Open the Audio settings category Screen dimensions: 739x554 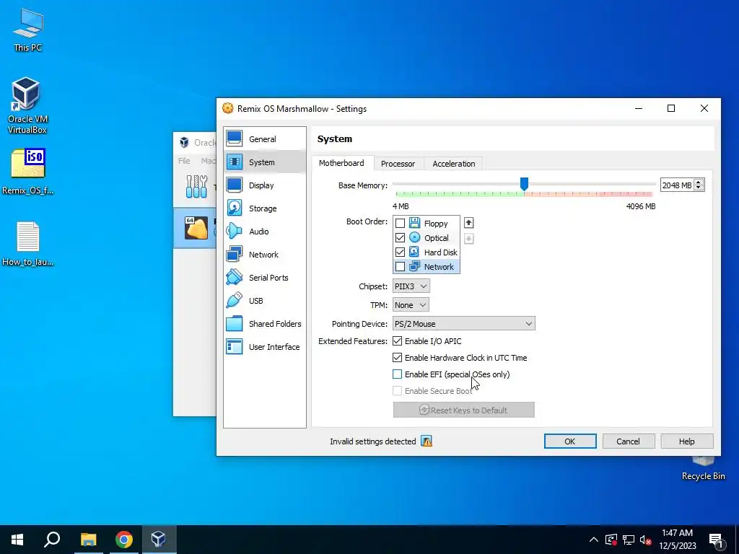coord(264,232)
